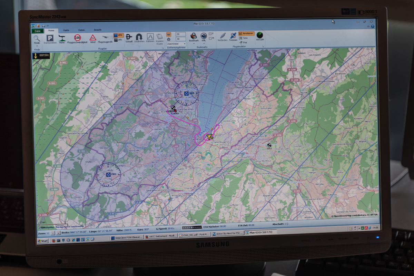Click the help question mark icon
Viewport: 414px width, 276px height.
[x=373, y=27]
